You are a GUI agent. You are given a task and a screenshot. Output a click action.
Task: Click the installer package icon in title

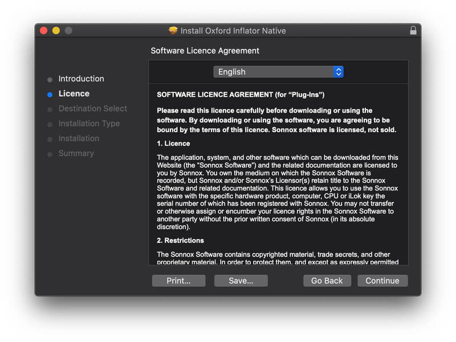pos(173,30)
